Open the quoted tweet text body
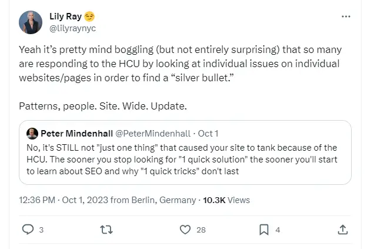The width and height of the screenshot is (374, 249). [x=182, y=160]
